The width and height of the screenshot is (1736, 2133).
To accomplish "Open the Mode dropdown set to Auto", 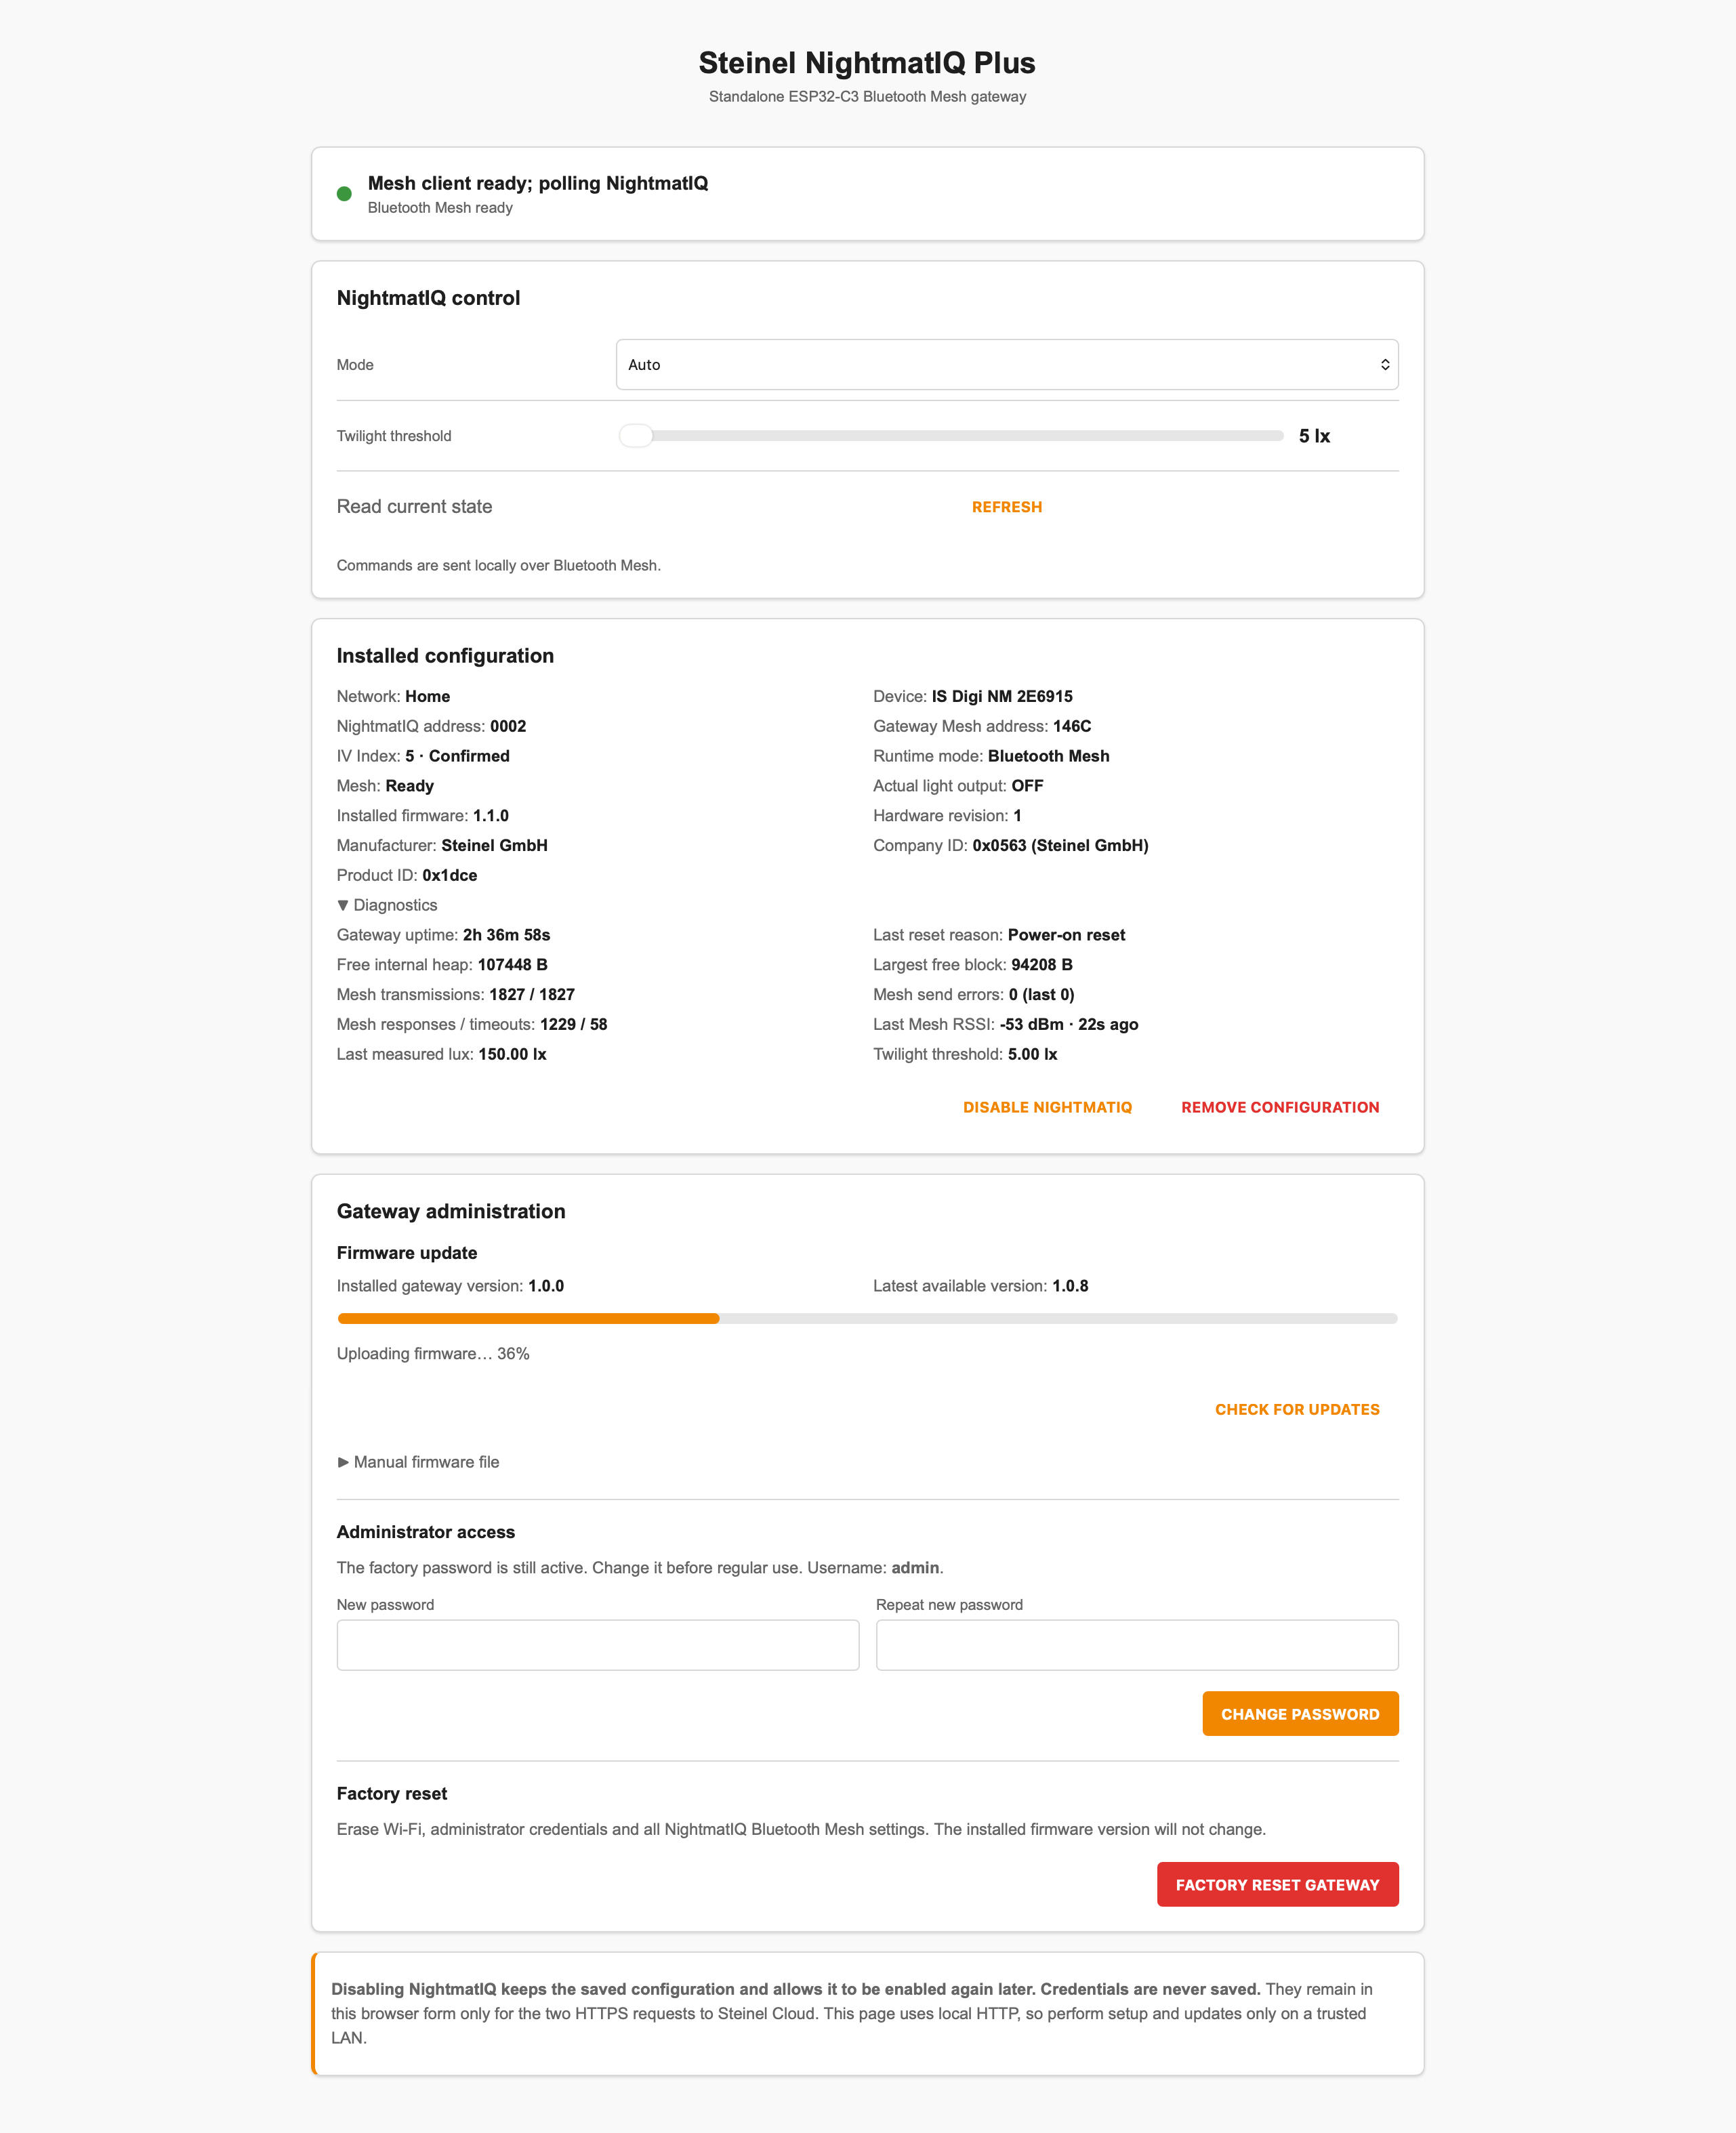I will [1006, 365].
